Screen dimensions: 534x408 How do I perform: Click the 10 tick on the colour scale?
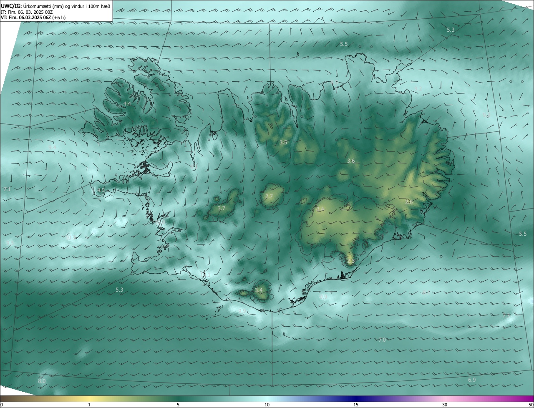(x=267, y=405)
